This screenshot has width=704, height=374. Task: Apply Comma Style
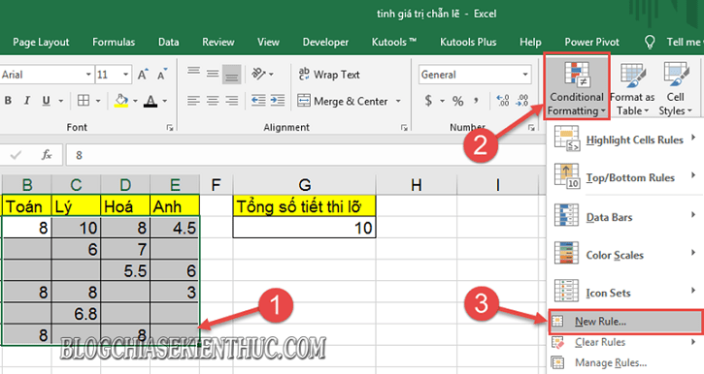pyautogui.click(x=476, y=101)
